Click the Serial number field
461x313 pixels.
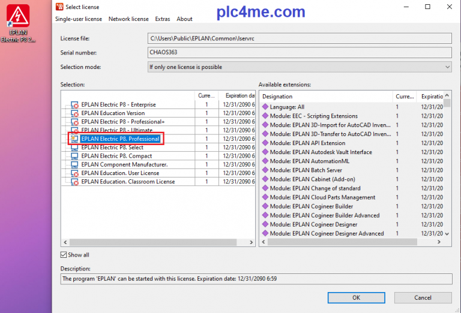tap(299, 53)
